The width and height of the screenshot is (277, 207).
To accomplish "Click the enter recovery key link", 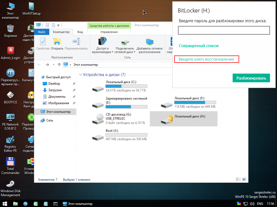I will pos(206,59).
